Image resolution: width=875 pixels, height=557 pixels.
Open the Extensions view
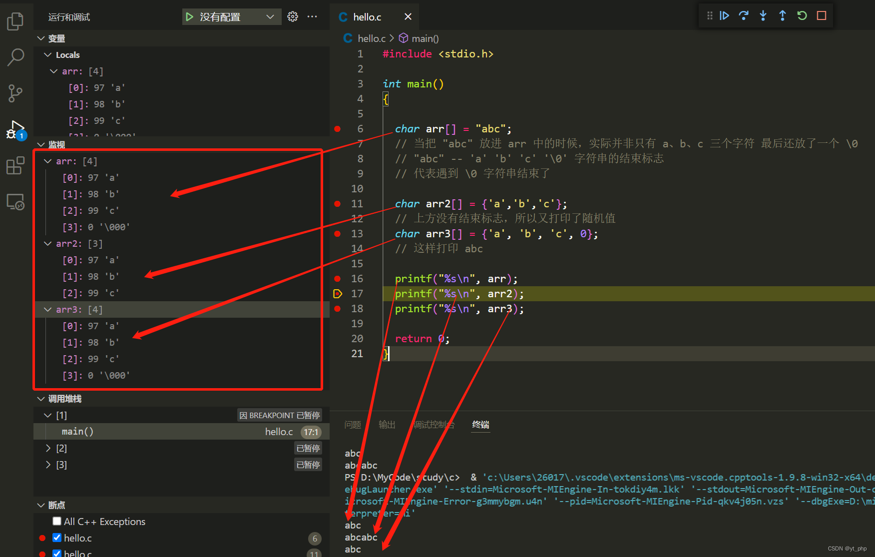[15, 165]
